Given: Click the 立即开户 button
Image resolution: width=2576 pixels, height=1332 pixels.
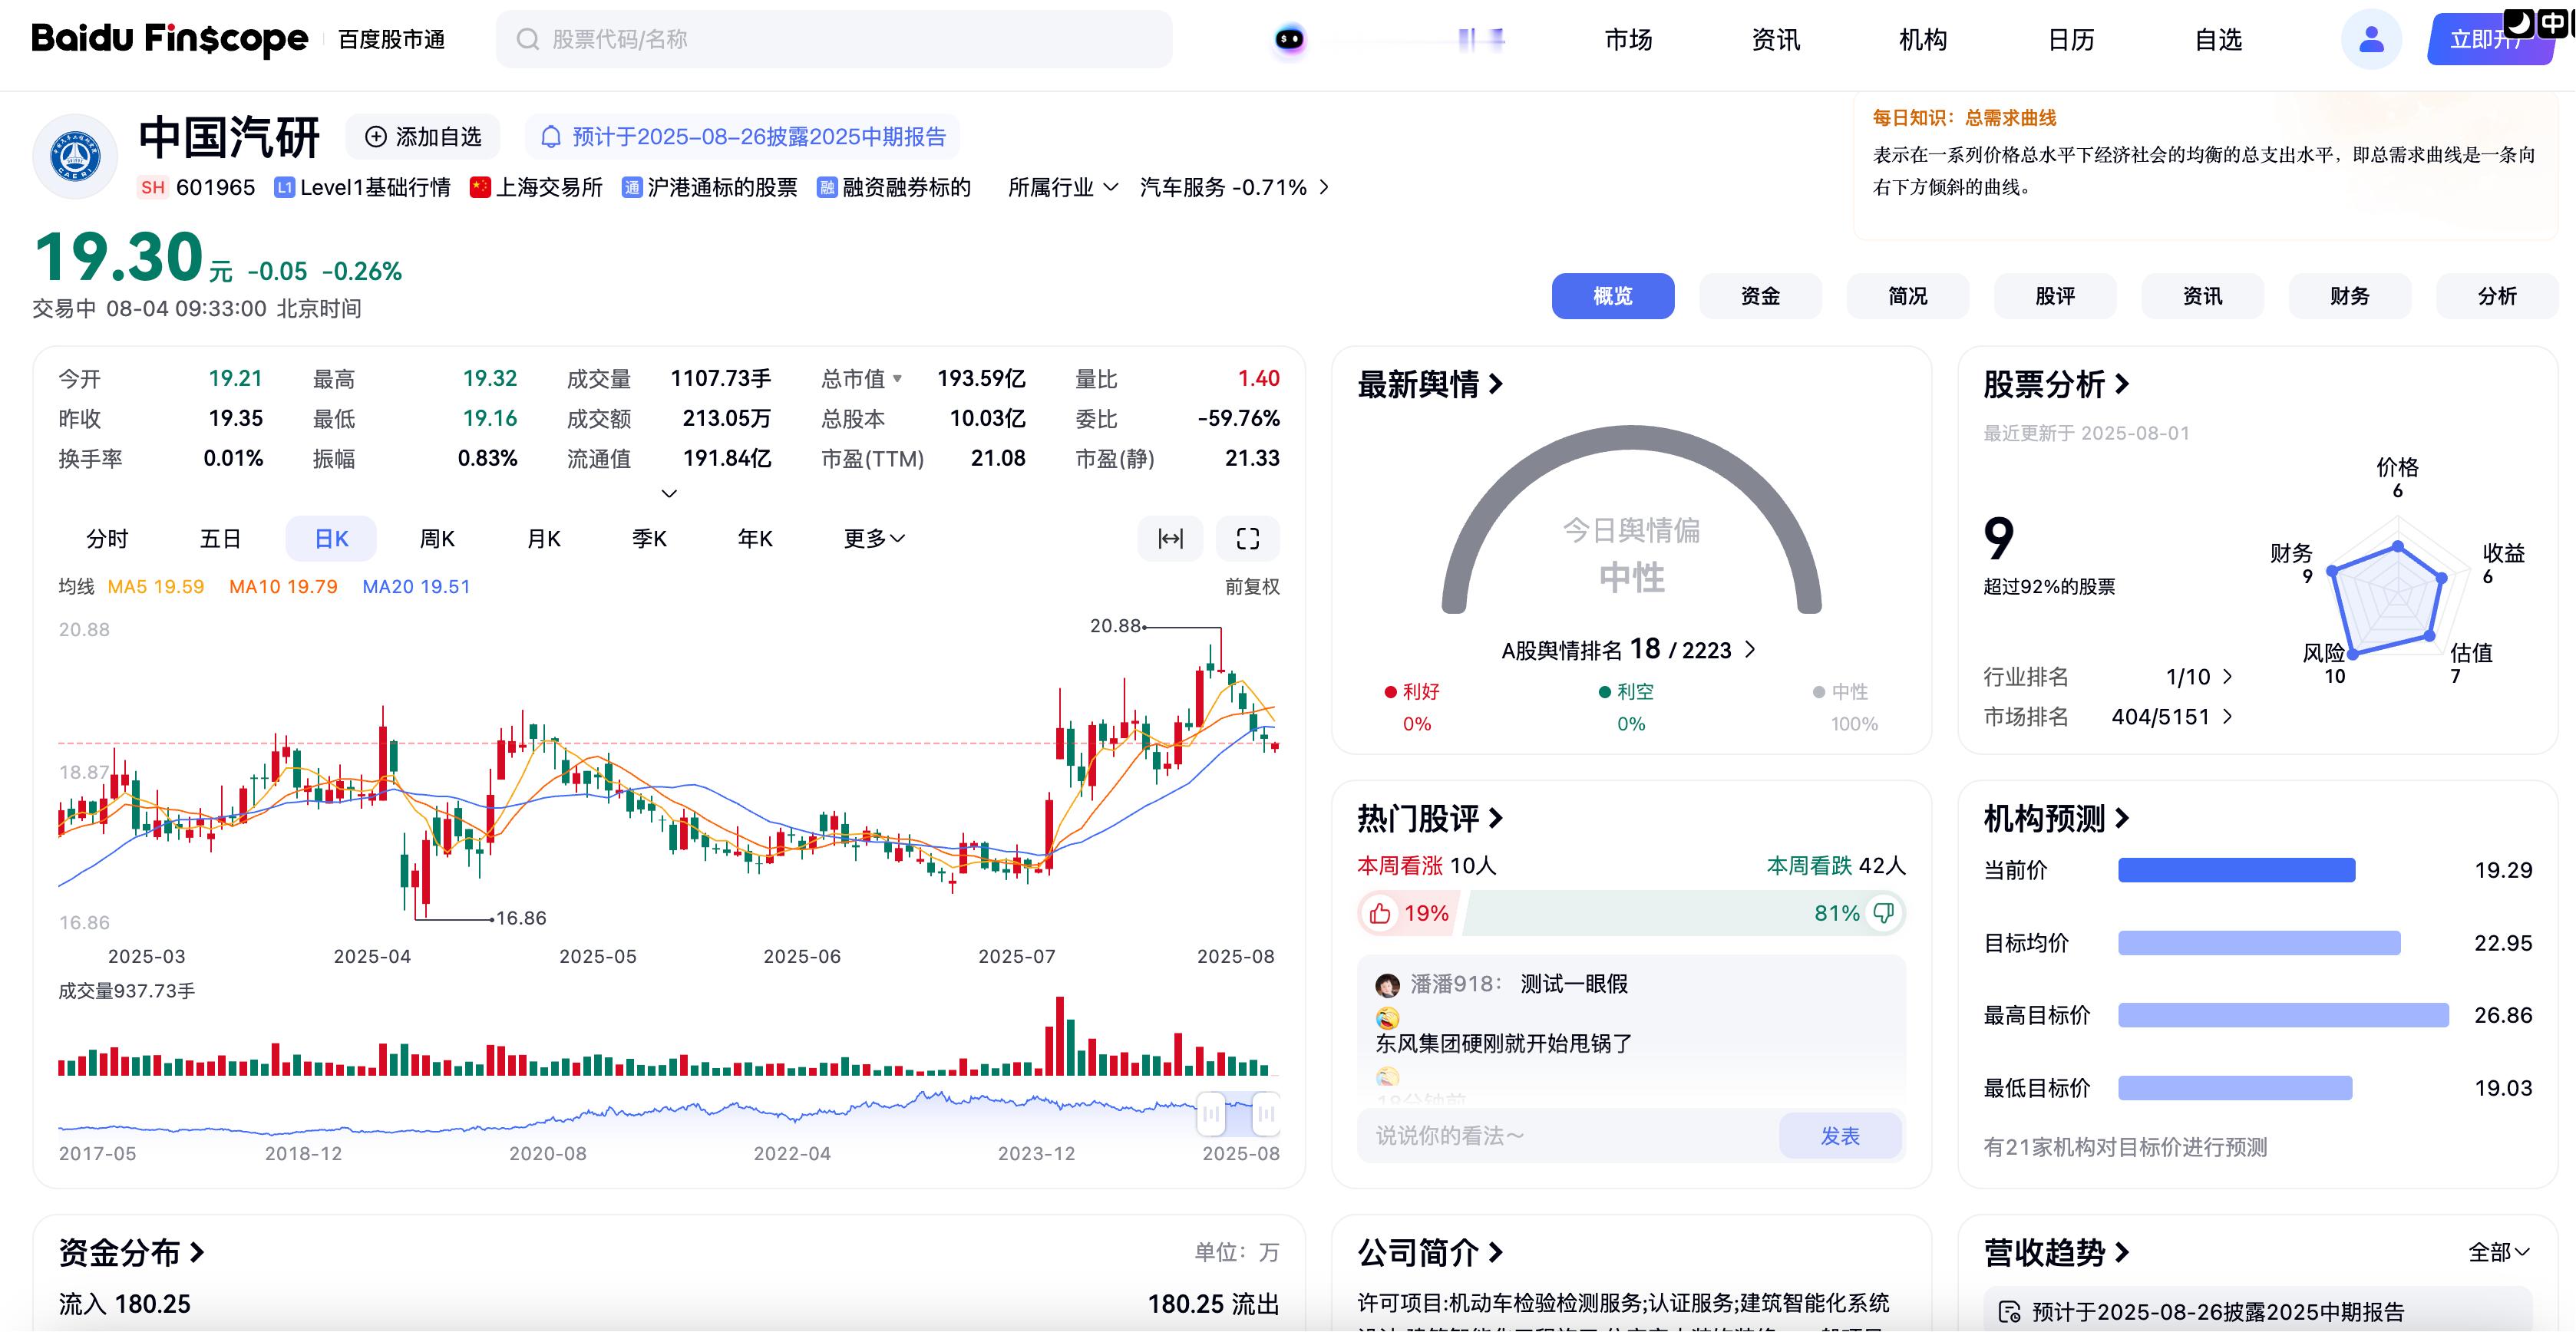Looking at the screenshot, I should (2490, 40).
